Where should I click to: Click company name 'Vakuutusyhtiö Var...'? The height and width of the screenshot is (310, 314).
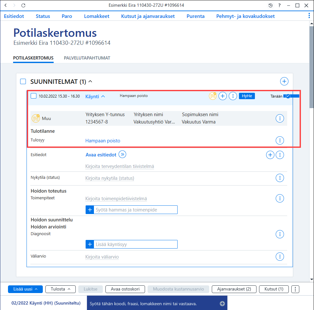click(154, 122)
